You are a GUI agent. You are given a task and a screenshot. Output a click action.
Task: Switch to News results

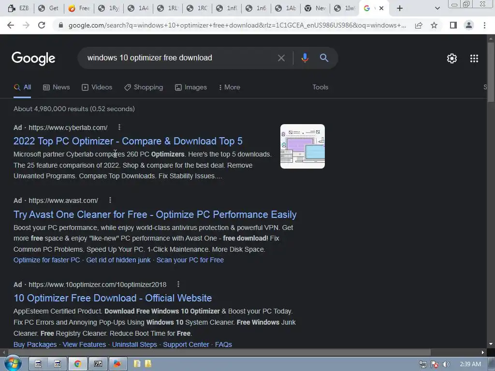pyautogui.click(x=56, y=87)
